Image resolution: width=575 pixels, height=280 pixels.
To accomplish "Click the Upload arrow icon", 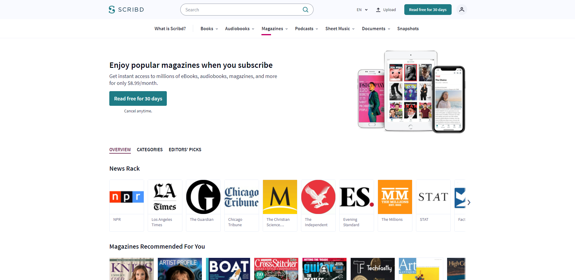I will click(x=378, y=10).
